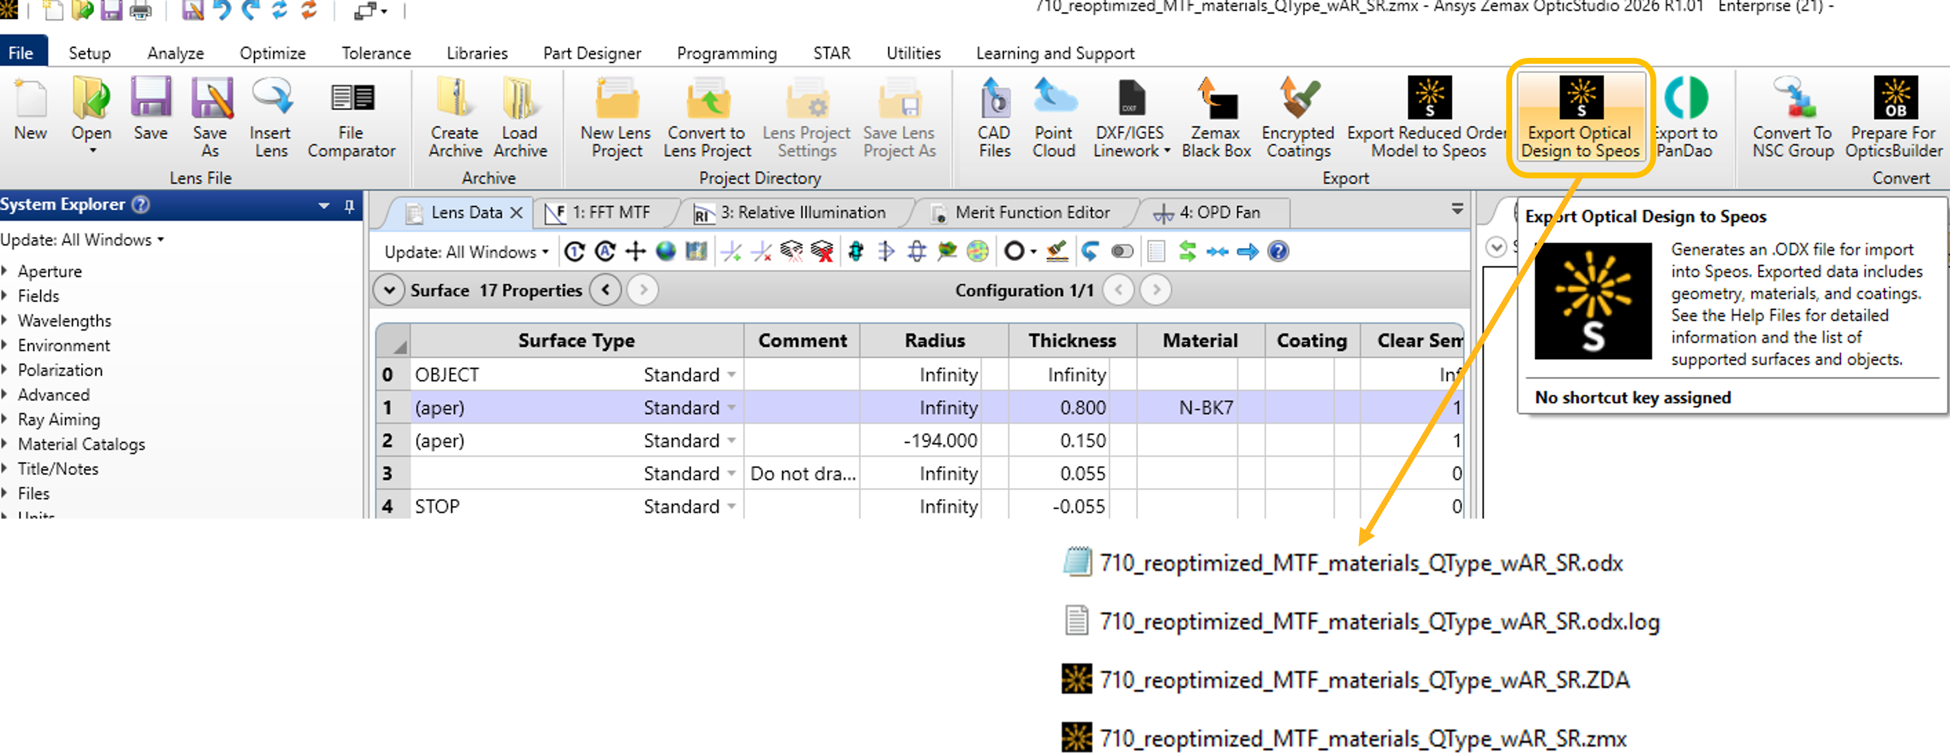Click the Convert to Lens Project icon
The height and width of the screenshot is (756, 1950).
coord(707,116)
